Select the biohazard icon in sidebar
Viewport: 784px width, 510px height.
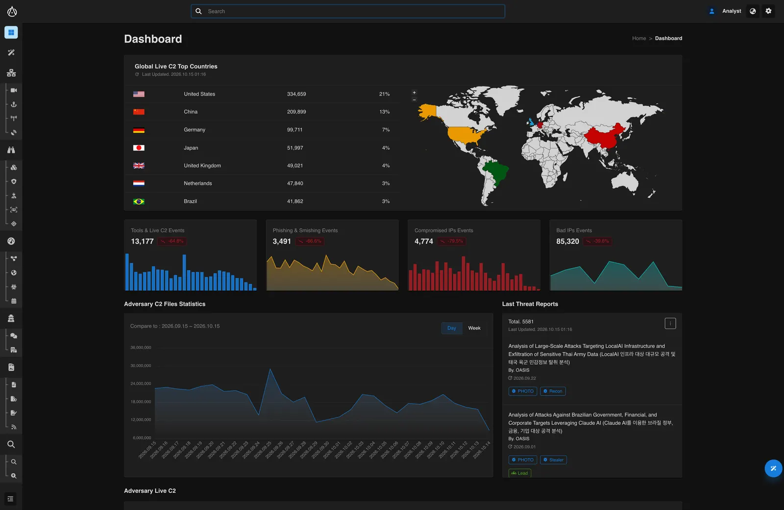[x=14, y=287]
